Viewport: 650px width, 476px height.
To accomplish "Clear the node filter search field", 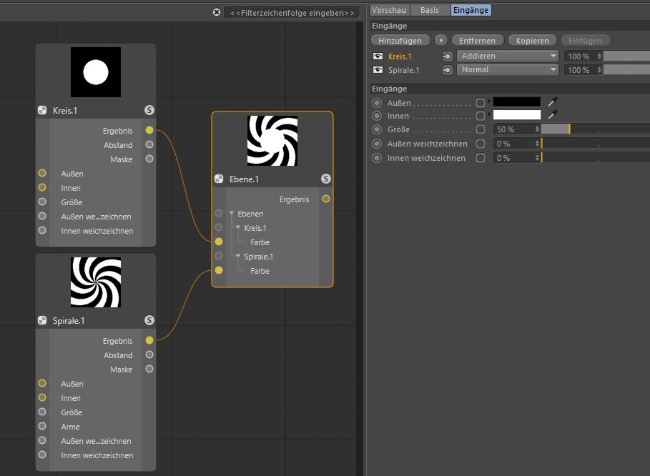I will click(217, 12).
